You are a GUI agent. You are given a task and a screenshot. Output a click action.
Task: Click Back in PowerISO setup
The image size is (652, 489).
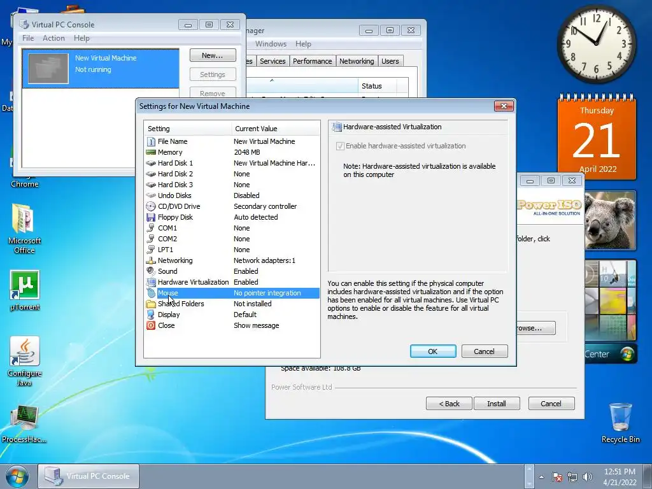coord(449,403)
